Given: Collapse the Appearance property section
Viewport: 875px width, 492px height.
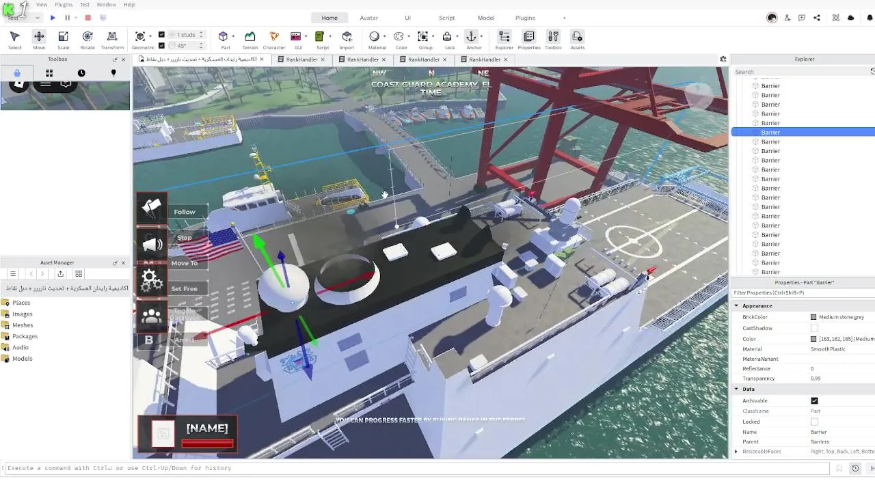Looking at the screenshot, I should coord(736,305).
